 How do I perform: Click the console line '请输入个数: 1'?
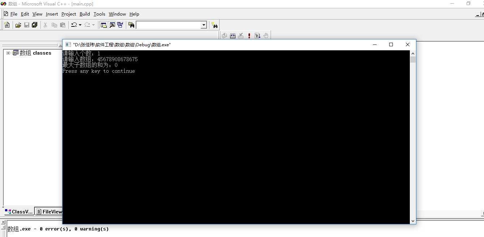coord(81,54)
